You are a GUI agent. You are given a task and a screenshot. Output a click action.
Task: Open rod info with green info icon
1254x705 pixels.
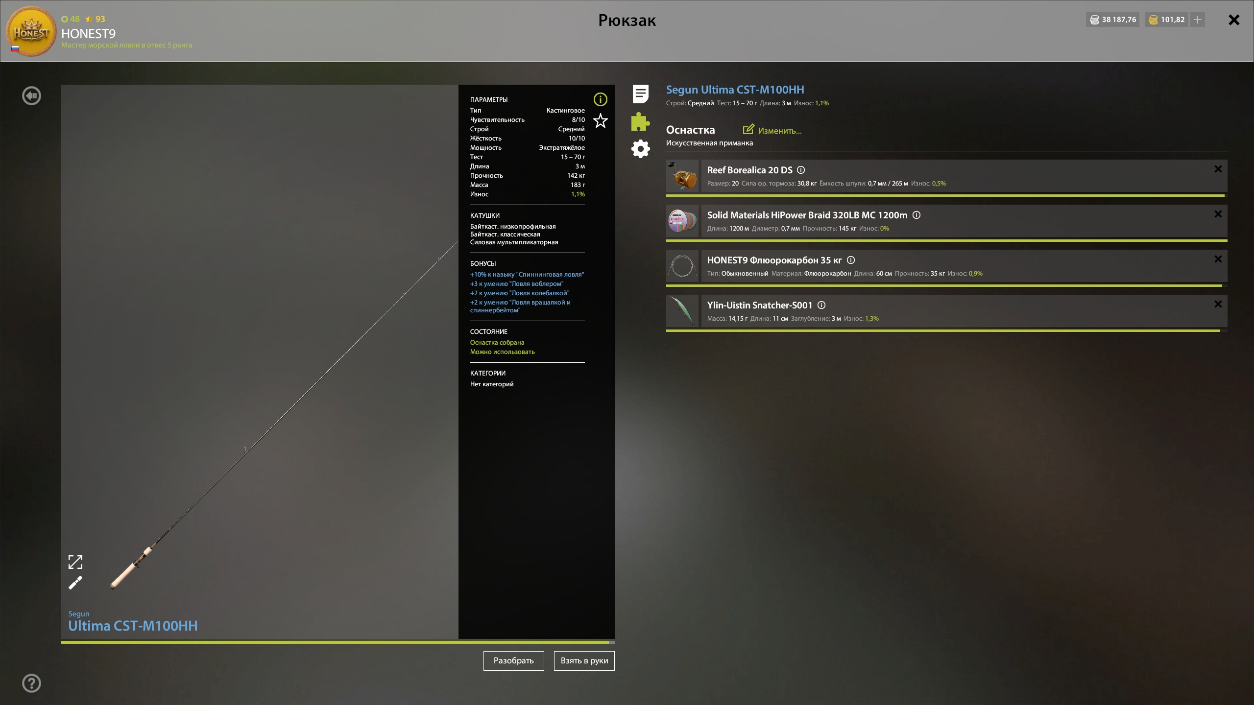[600, 99]
